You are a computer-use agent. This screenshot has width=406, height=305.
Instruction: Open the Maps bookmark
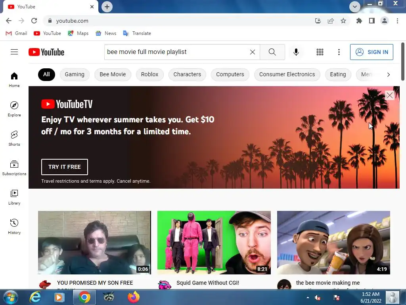click(78, 33)
